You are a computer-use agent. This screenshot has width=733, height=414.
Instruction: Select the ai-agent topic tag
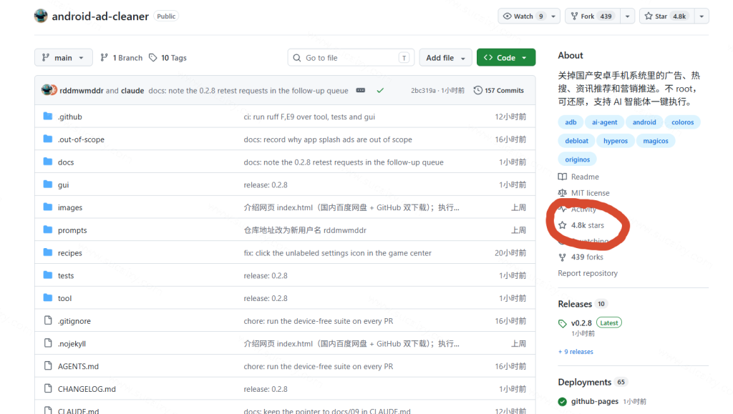pos(604,122)
